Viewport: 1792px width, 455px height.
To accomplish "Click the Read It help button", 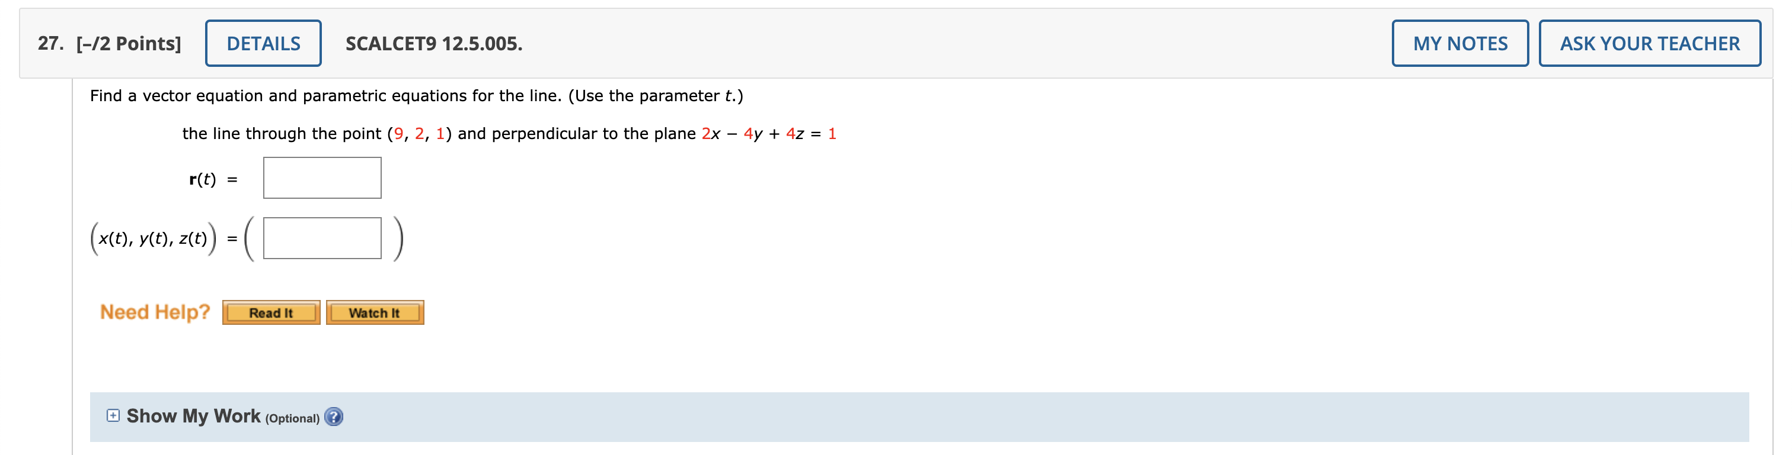I will [x=271, y=312].
